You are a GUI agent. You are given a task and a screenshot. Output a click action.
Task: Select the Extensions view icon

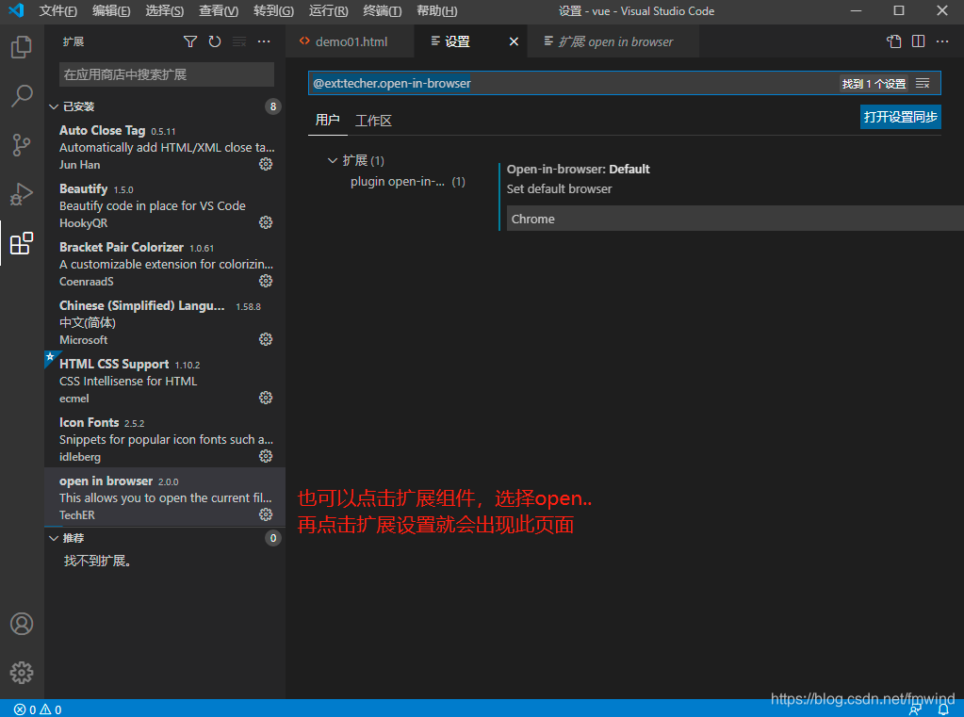click(22, 243)
